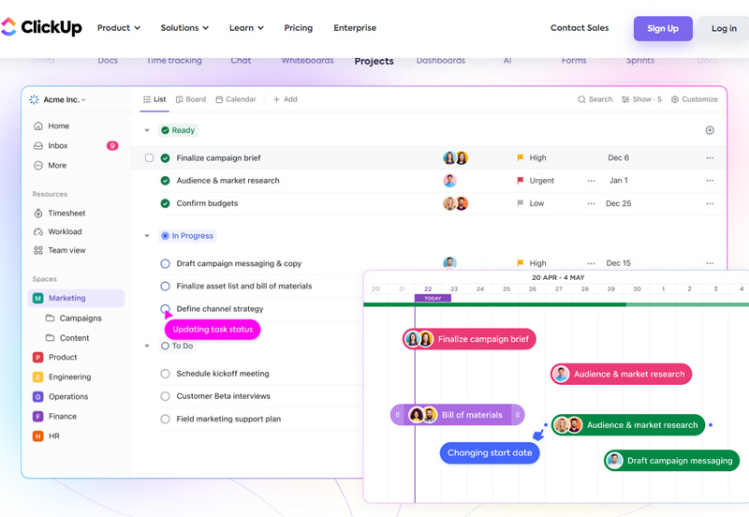Open the Timesheet clock icon

[x=38, y=214]
